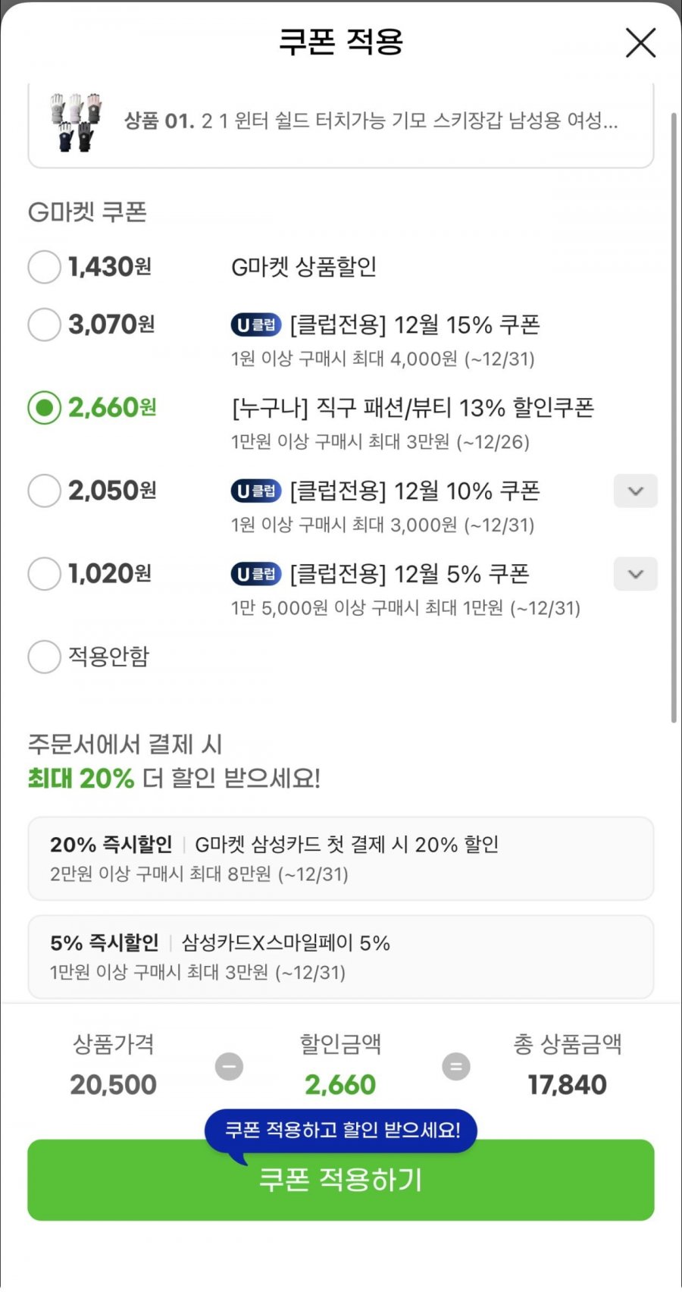Click the 쿠폰 적용하고 할인 받으세요 tooltip bubble
The height and width of the screenshot is (1292, 682).
tap(341, 1130)
